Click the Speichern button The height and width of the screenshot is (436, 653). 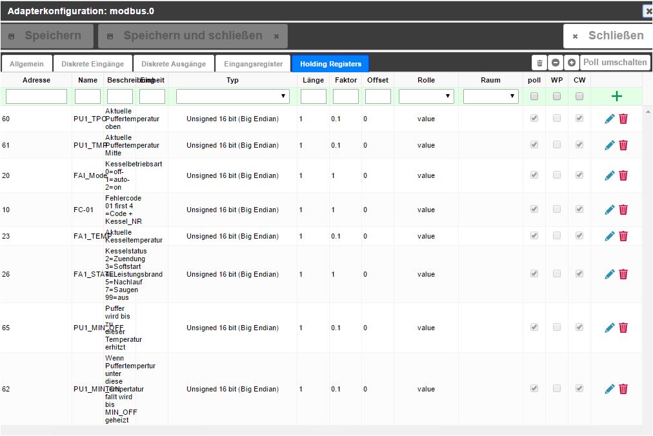click(x=47, y=36)
